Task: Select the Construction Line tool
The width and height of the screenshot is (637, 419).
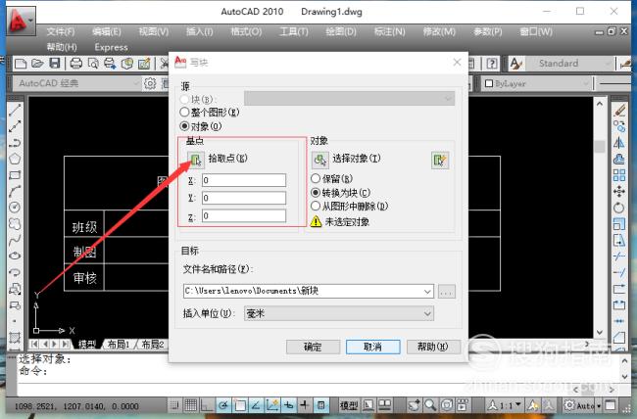Action: 15,126
